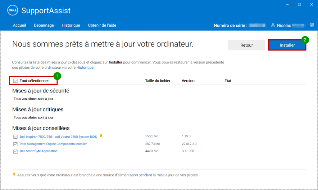This screenshot has width=318, height=190.
Task: Click the Nicolas user name
Action: click(x=284, y=25)
